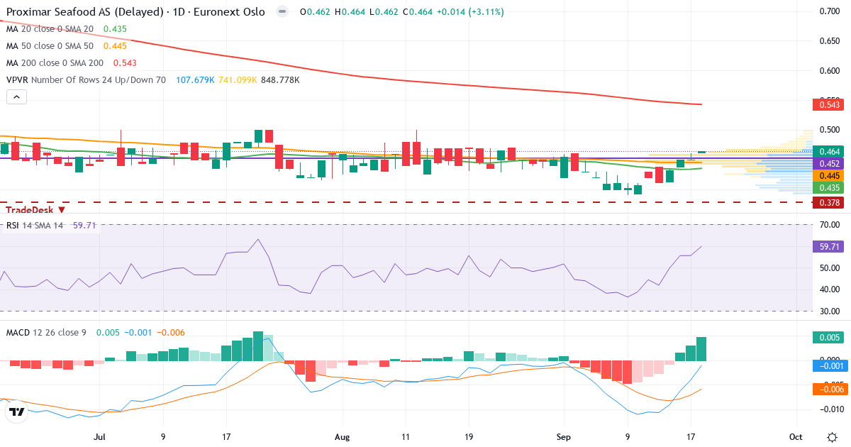
Task: Click the 0.445 orange MA 50 label
Action: [829, 176]
